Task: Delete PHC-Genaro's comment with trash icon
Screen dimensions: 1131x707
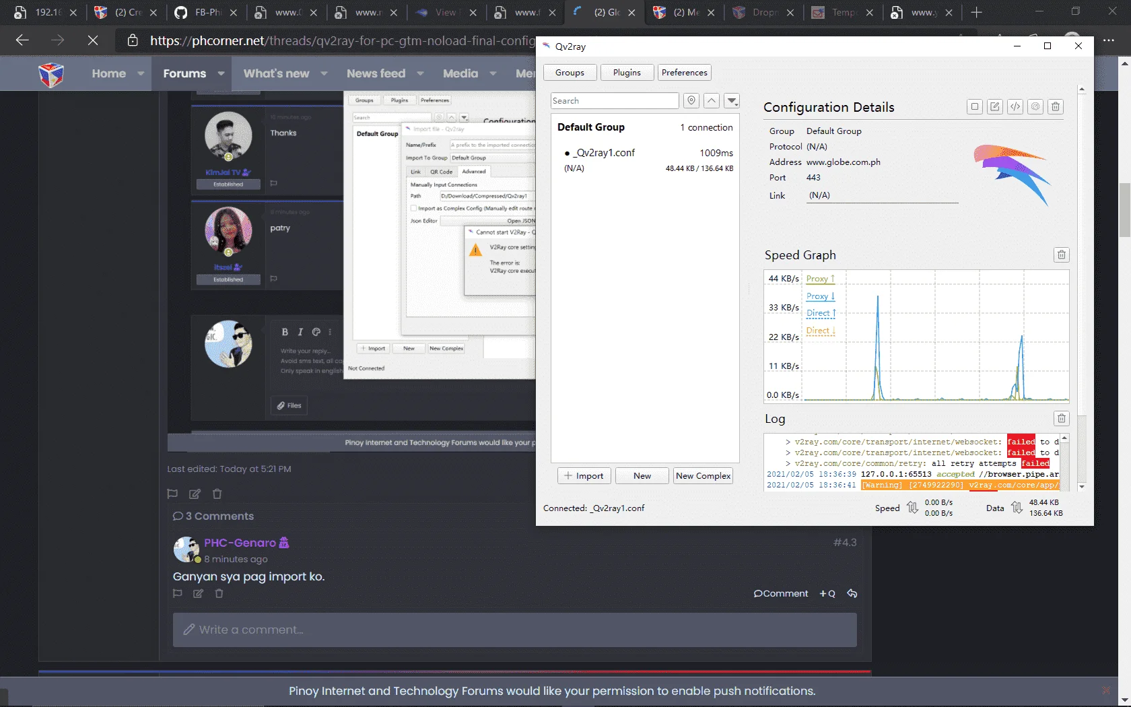Action: [x=219, y=593]
